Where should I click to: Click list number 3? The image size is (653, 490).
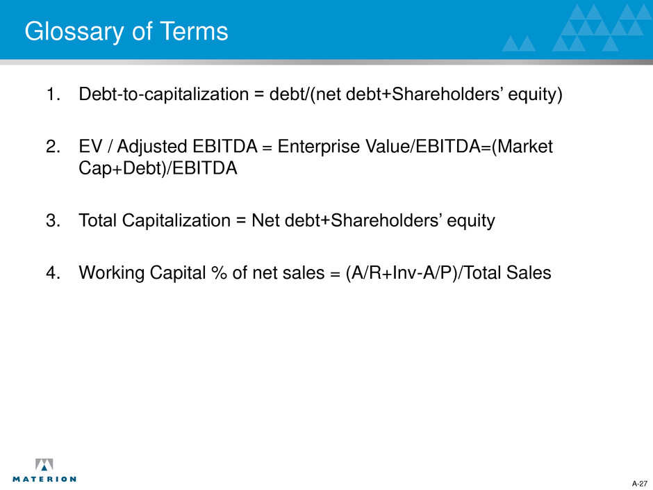[x=53, y=221]
